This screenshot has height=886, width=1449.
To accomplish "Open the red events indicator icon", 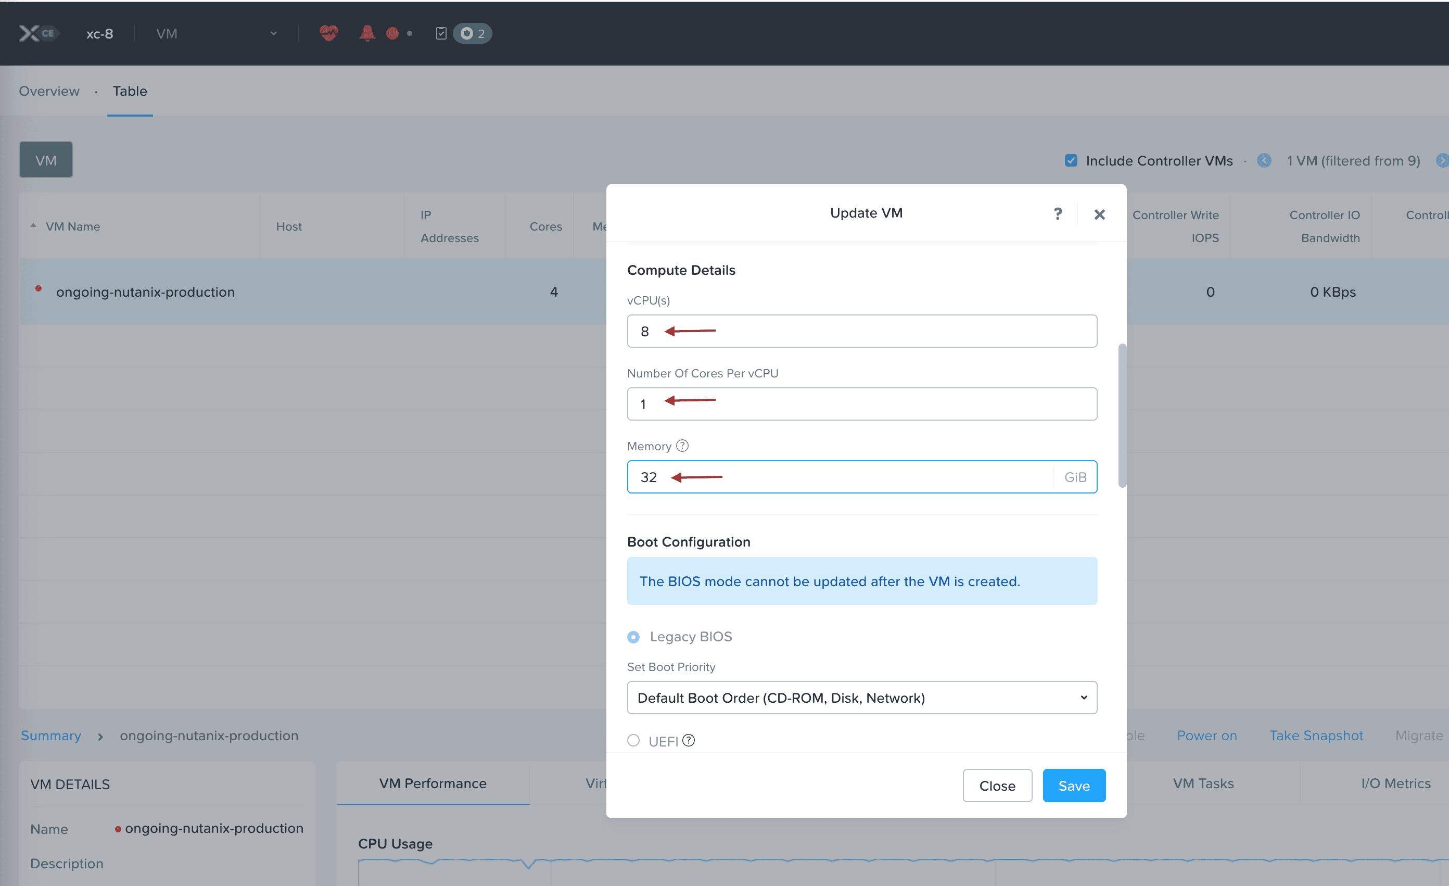I will 392,33.
